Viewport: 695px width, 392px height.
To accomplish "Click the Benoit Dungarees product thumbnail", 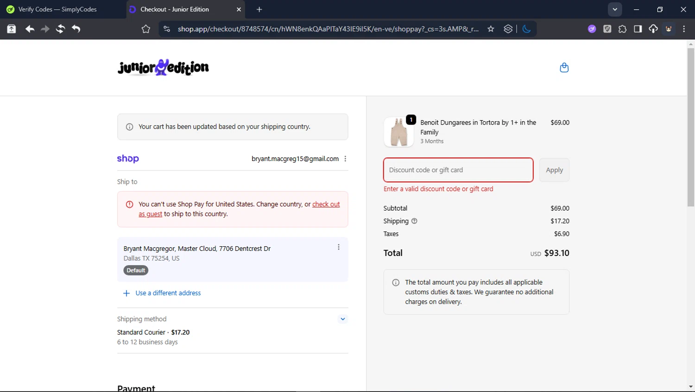I will pyautogui.click(x=399, y=132).
